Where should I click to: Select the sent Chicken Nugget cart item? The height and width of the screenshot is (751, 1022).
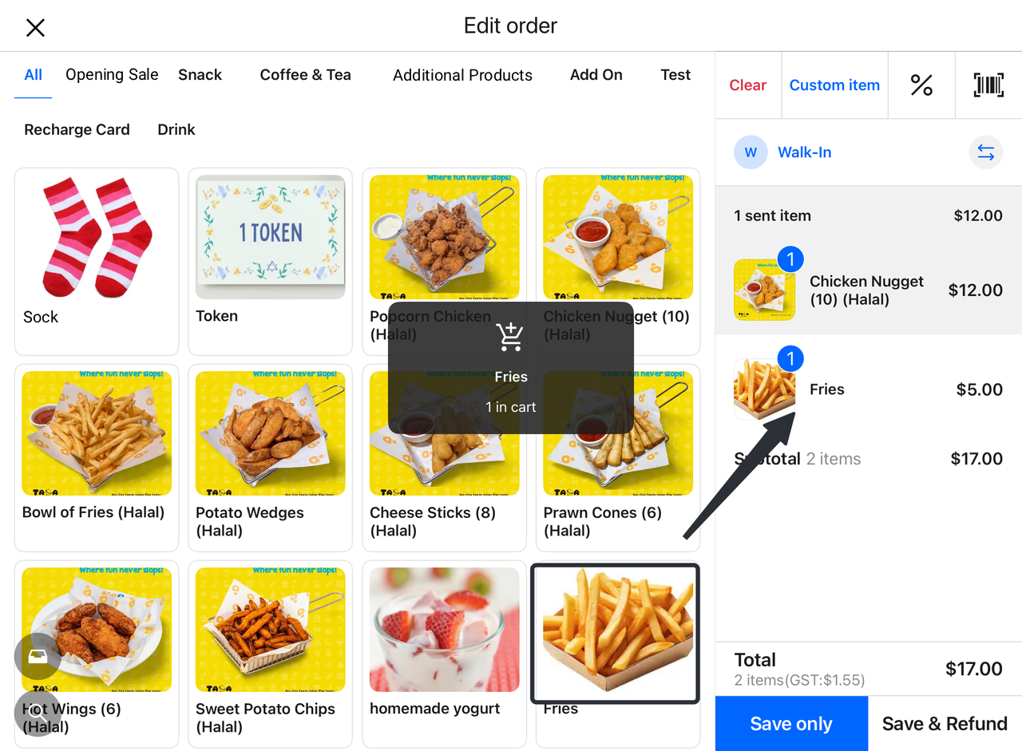[x=868, y=290]
